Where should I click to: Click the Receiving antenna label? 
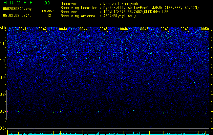(x=78, y=16)
